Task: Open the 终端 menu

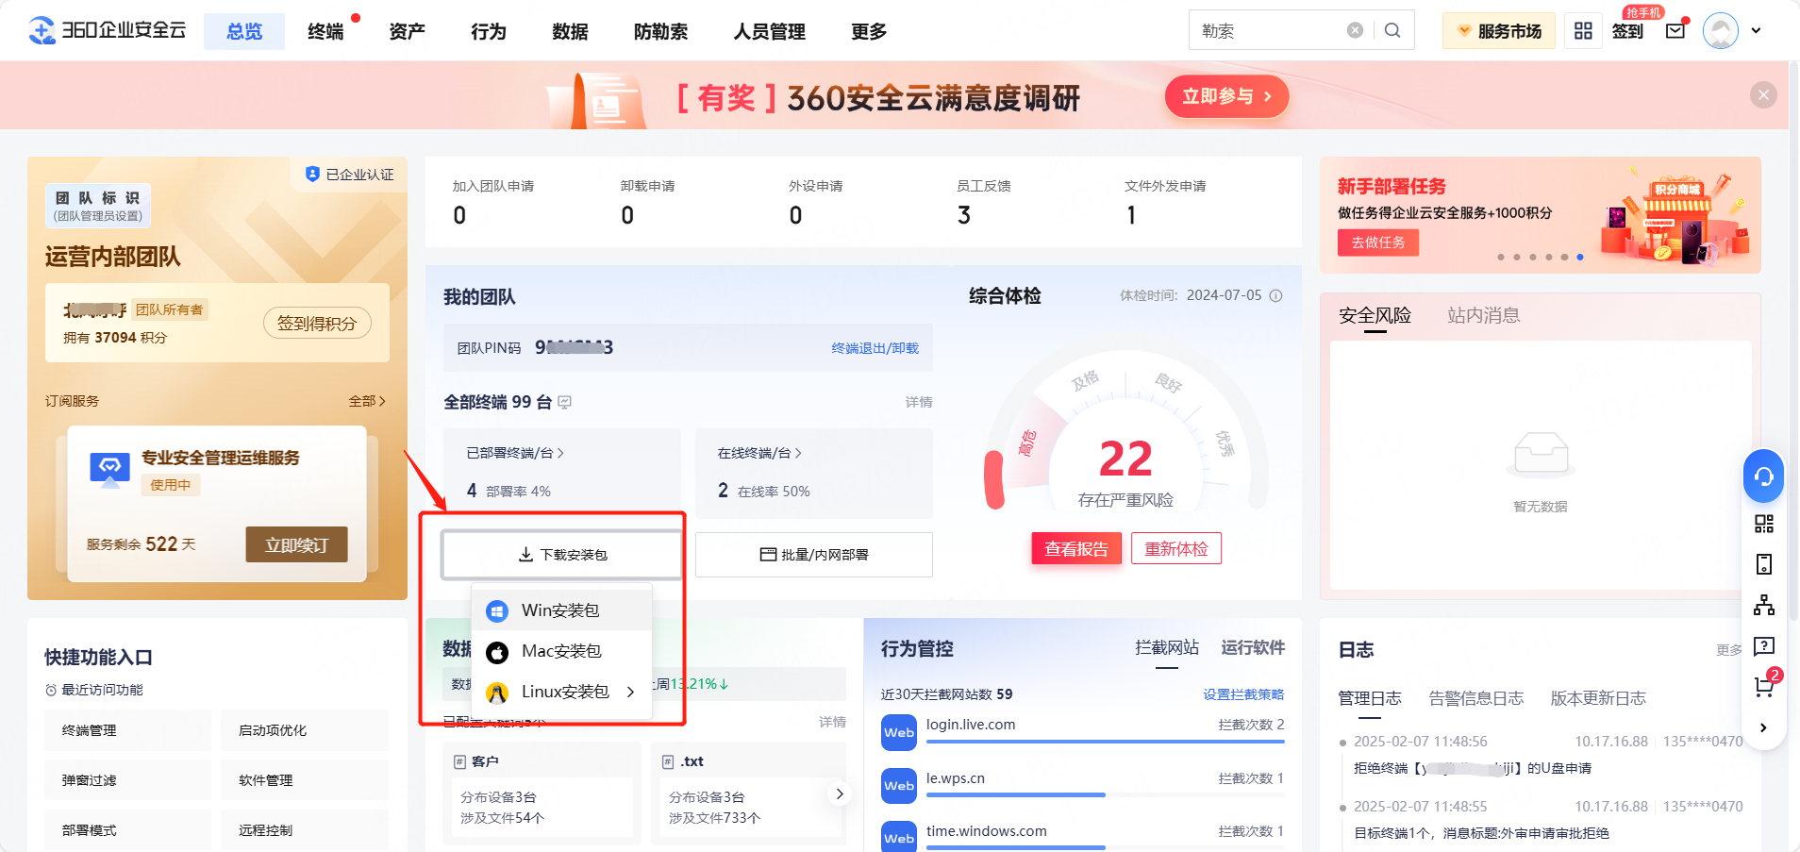Action: point(325,31)
